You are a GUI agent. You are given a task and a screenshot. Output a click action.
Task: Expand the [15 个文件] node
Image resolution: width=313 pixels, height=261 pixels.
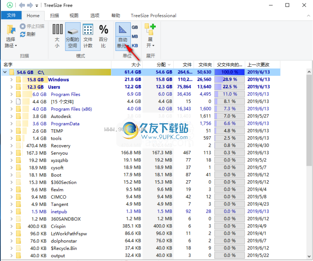click(11, 102)
